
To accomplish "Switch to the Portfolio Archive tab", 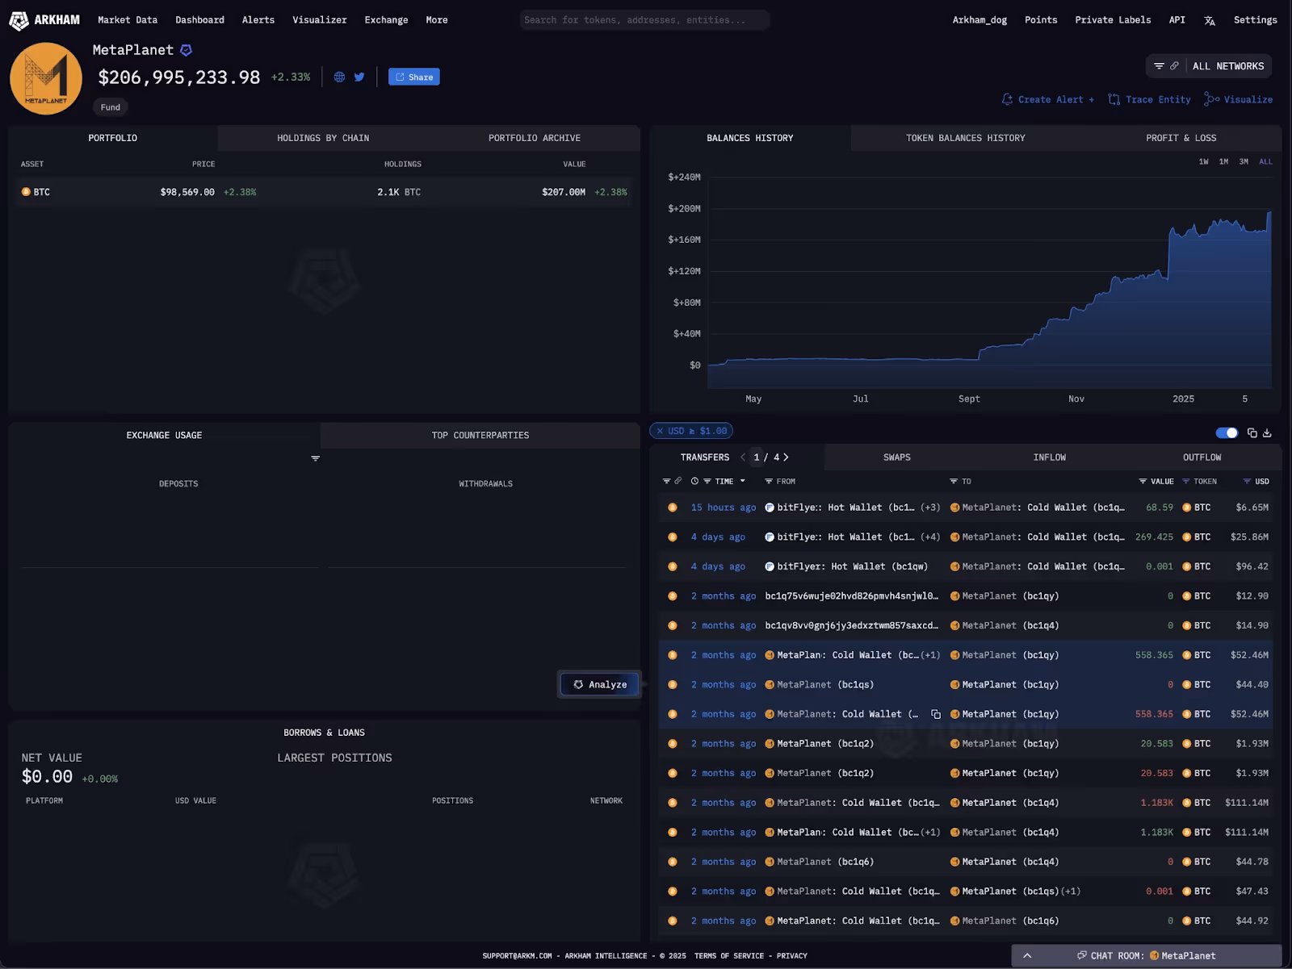I will click(x=535, y=138).
